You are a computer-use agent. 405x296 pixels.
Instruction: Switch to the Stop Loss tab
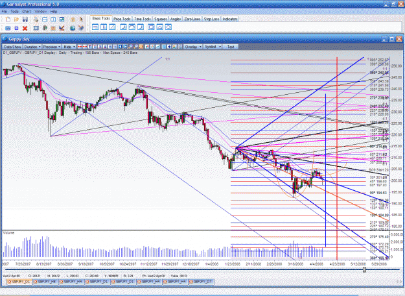coord(211,19)
